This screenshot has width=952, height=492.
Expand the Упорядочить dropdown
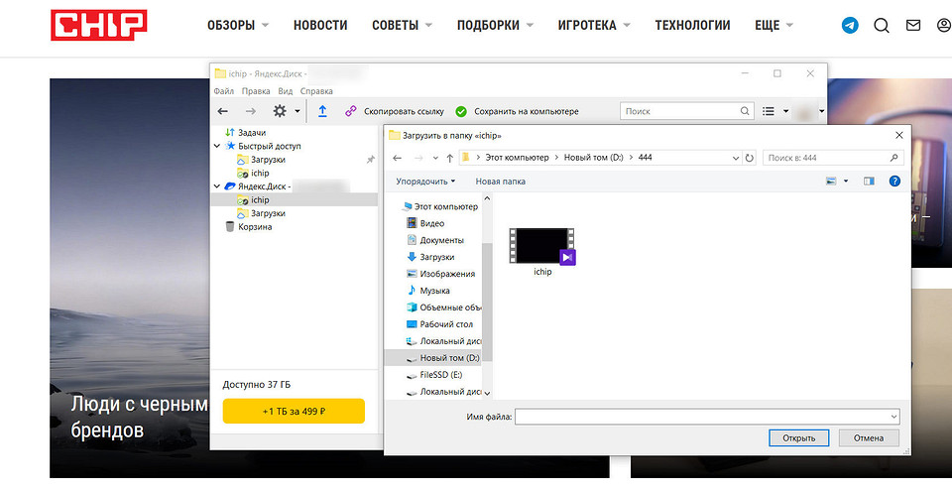coord(425,182)
